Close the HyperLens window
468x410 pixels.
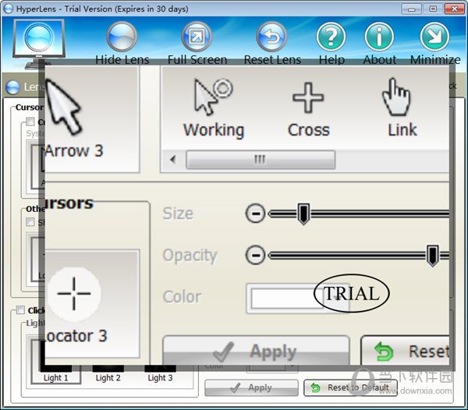coord(454,9)
